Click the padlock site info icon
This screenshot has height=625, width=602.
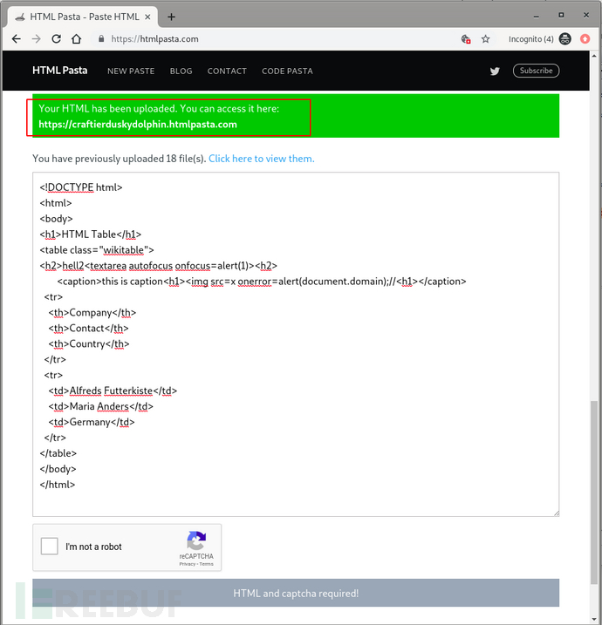pos(101,38)
